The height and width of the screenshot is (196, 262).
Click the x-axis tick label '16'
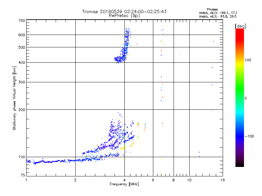click(x=223, y=180)
